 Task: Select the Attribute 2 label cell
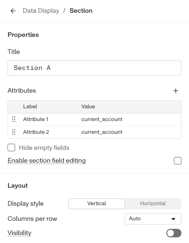(x=36, y=132)
